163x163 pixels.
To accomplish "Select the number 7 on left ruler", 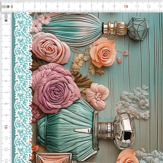I will (x=6, y=93).
